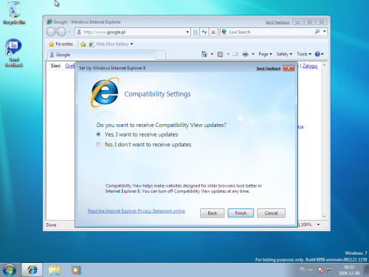Image resolution: width=369 pixels, height=277 pixels.
Task: Click the Internet Explorer taskbar icon
Action: [x=32, y=270]
